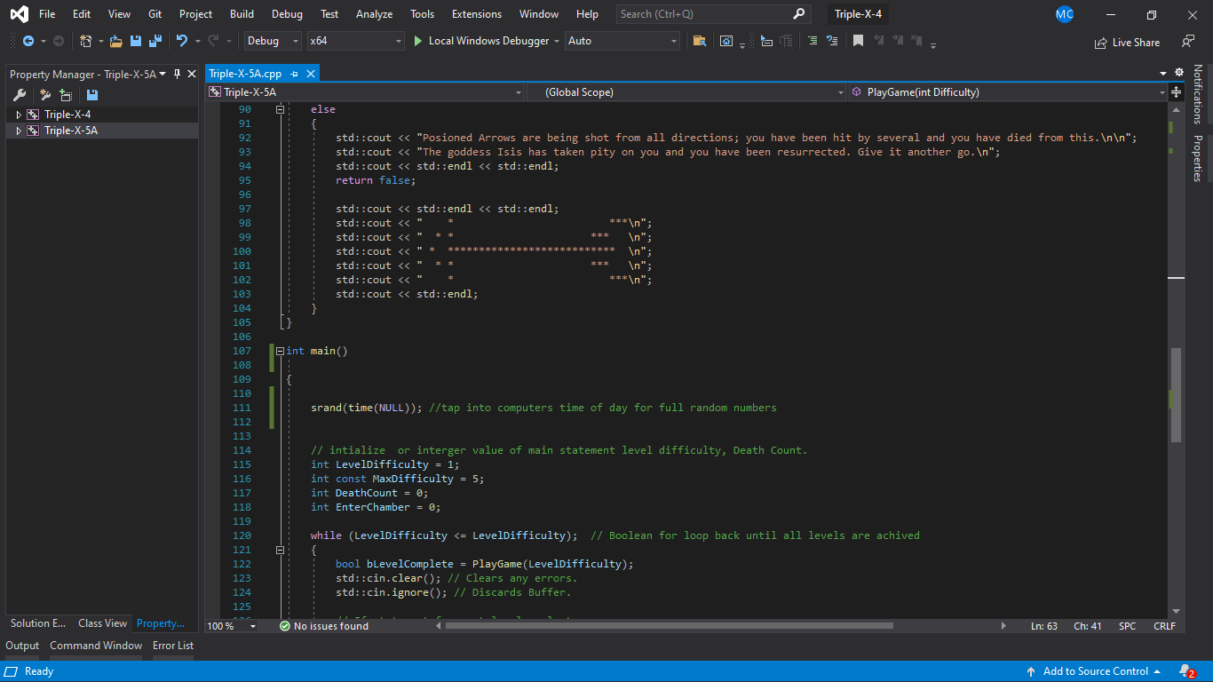
Task: Click the Open File folder icon
Action: [115, 41]
